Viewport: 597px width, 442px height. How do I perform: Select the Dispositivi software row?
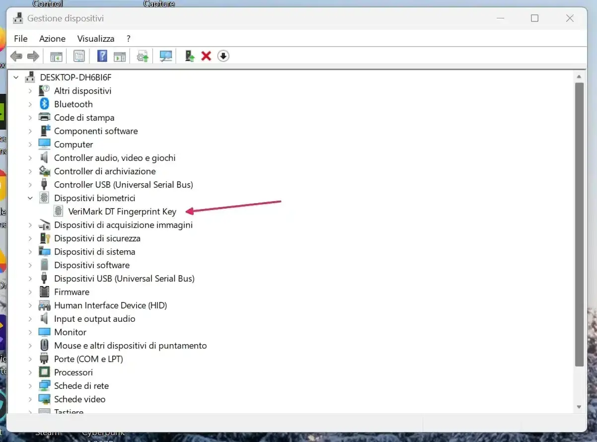pos(85,265)
